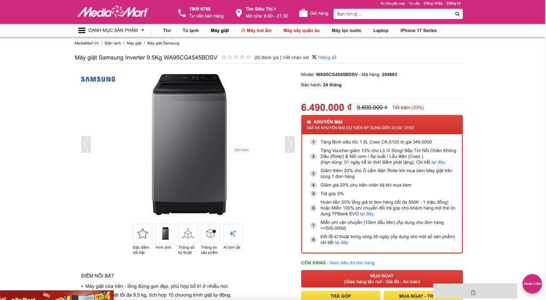Open the Máy giặt menu item
This screenshot has width=546, height=300.
(220, 30)
